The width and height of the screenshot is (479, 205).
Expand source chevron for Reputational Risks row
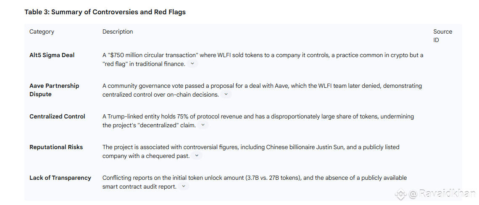tap(197, 155)
